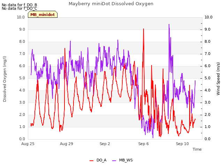This screenshot has height=167, width=223.
Task: Click the left axis 5.0 tick label
Action: coord(22,78)
